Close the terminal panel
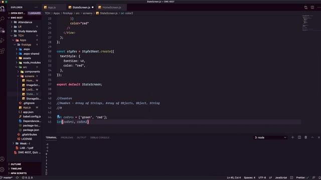 pos(319,137)
